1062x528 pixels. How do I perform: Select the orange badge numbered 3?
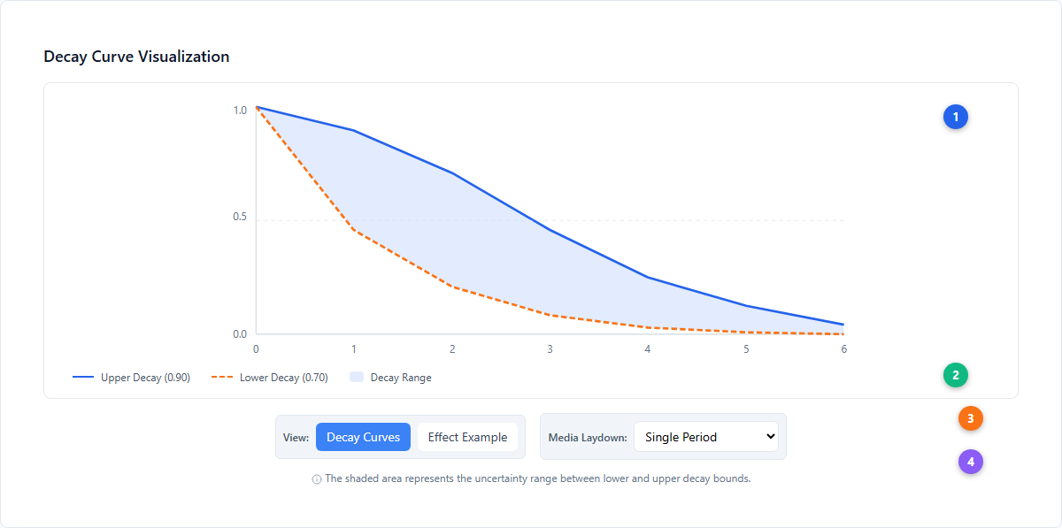[971, 418]
